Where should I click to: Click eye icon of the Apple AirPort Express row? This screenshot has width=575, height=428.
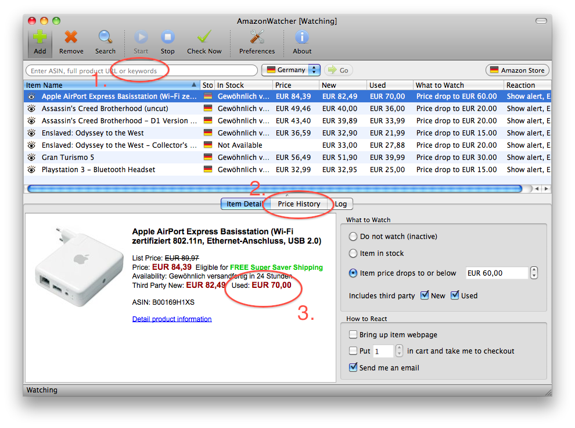(x=31, y=97)
